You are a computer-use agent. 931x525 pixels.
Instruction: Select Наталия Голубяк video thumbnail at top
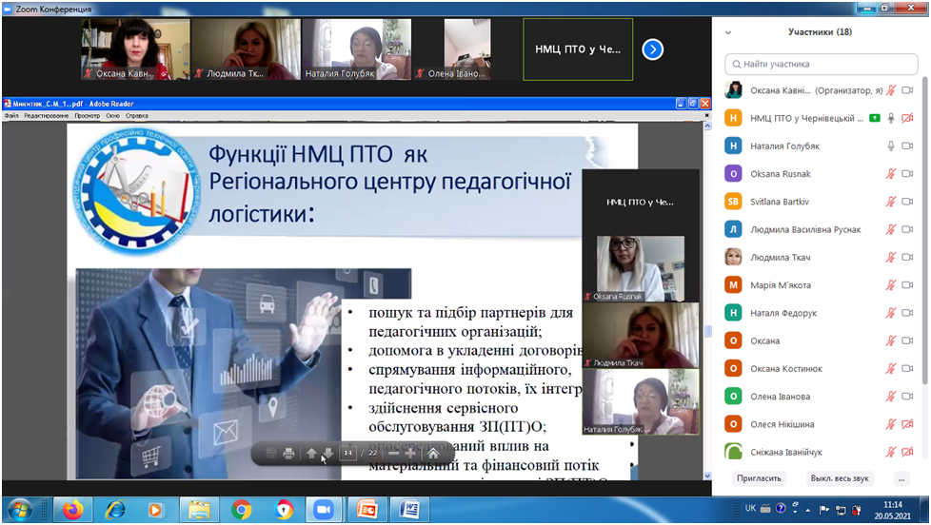[356, 49]
